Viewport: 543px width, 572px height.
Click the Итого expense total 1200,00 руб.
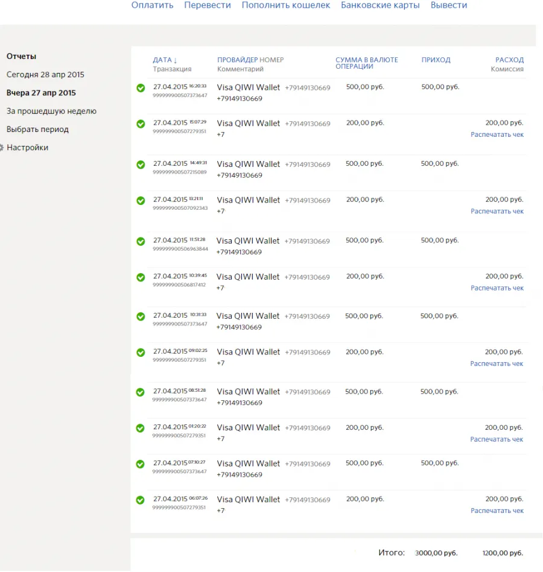tap(503, 553)
